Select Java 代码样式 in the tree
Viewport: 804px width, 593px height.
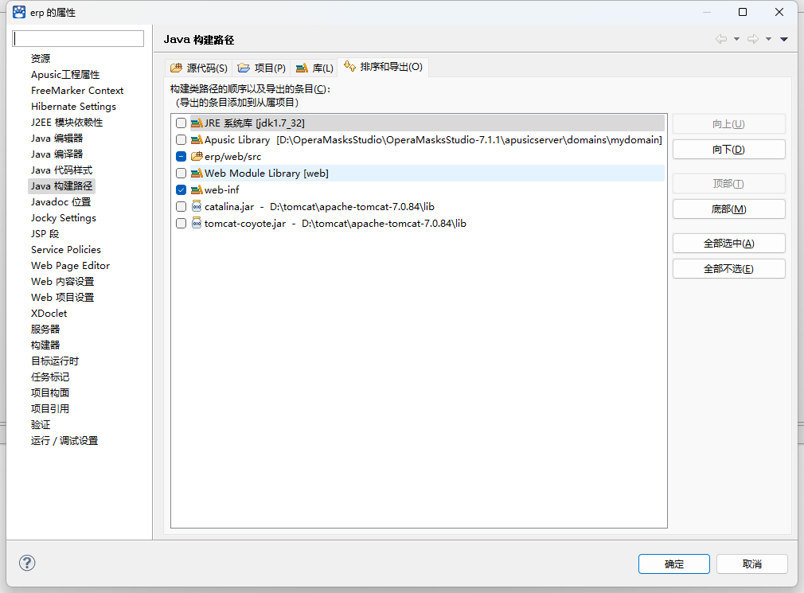pos(61,170)
